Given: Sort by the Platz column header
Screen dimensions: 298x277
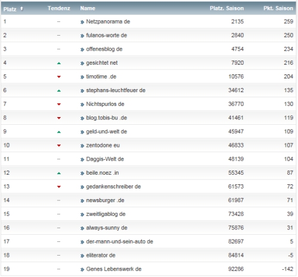Looking at the screenshot, I should click(x=10, y=9).
